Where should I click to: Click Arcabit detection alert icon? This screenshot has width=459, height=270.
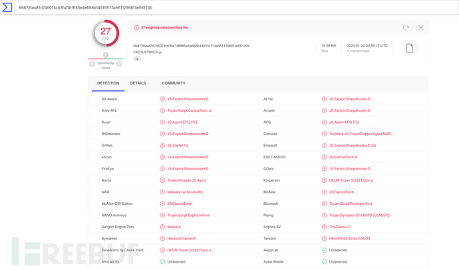(x=324, y=110)
